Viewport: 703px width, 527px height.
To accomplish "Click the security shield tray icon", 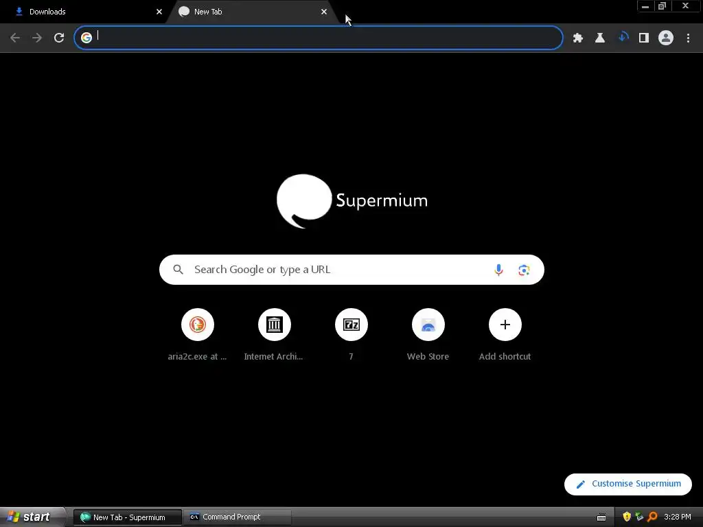I will click(x=627, y=517).
